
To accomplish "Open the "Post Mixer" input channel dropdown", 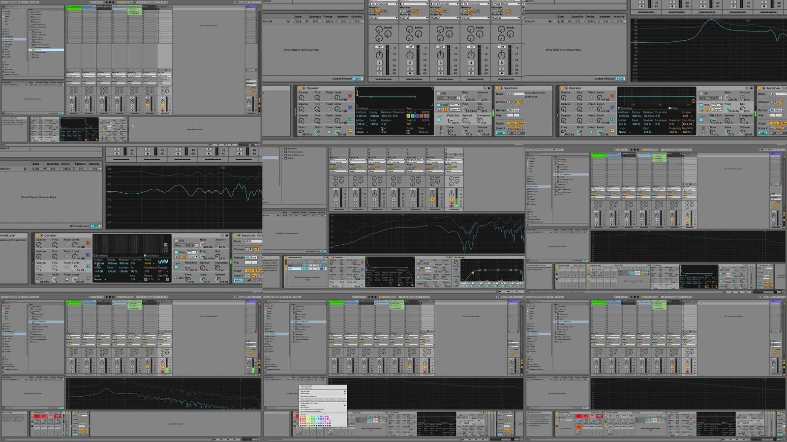I will pos(506,4).
